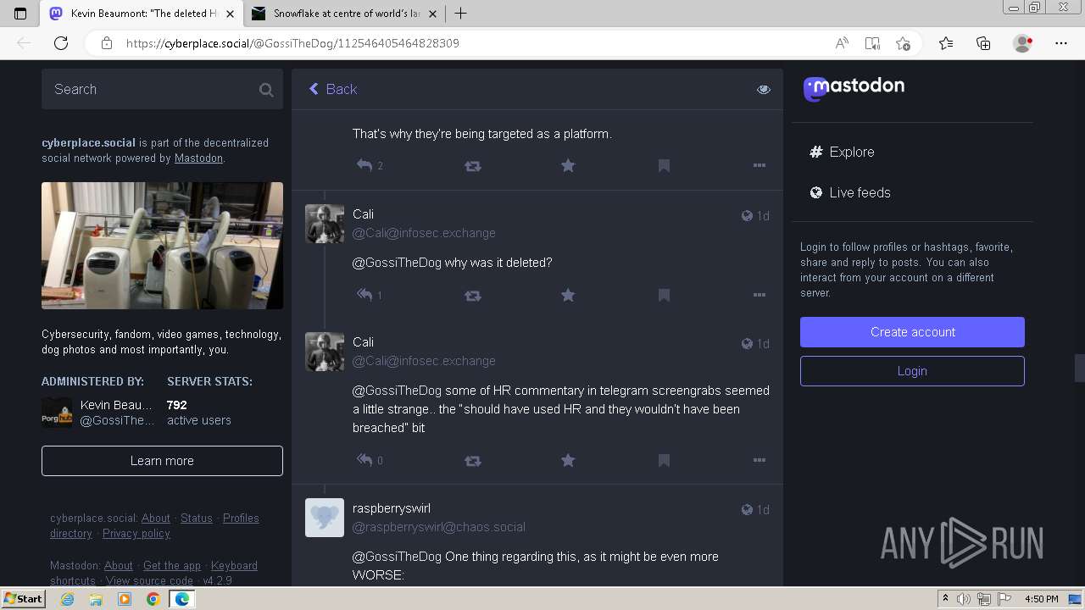Reload the page
Viewport: 1085px width, 610px height.
[61, 43]
